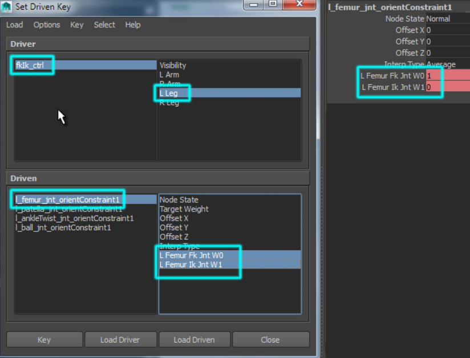This screenshot has width=470, height=358.
Task: Click the Maya icon in Set Driven Key title bar
Action: click(x=6, y=6)
